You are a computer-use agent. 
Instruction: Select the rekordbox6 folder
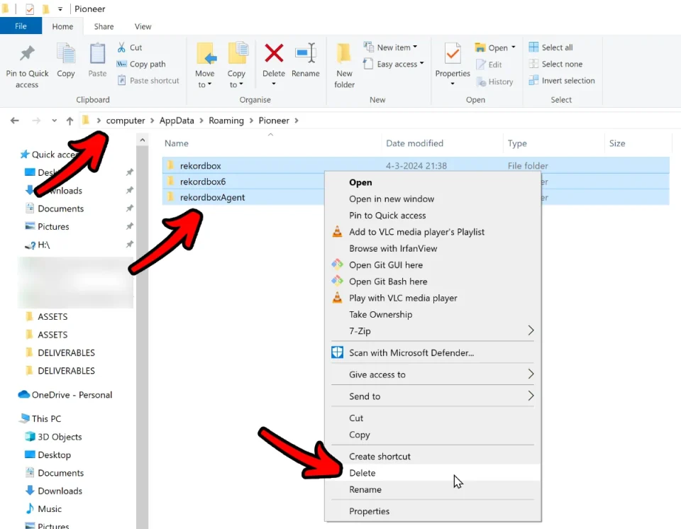pos(203,182)
